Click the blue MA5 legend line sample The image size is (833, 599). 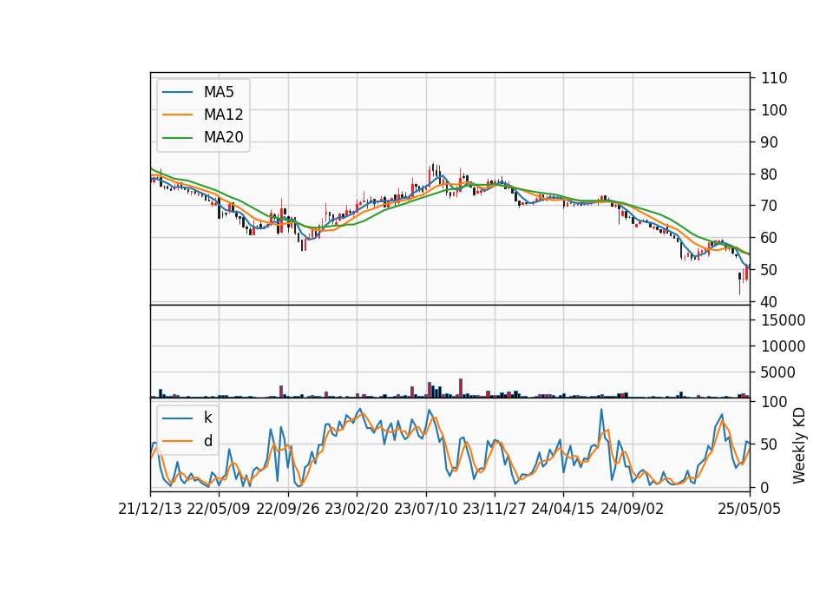pyautogui.click(x=177, y=93)
